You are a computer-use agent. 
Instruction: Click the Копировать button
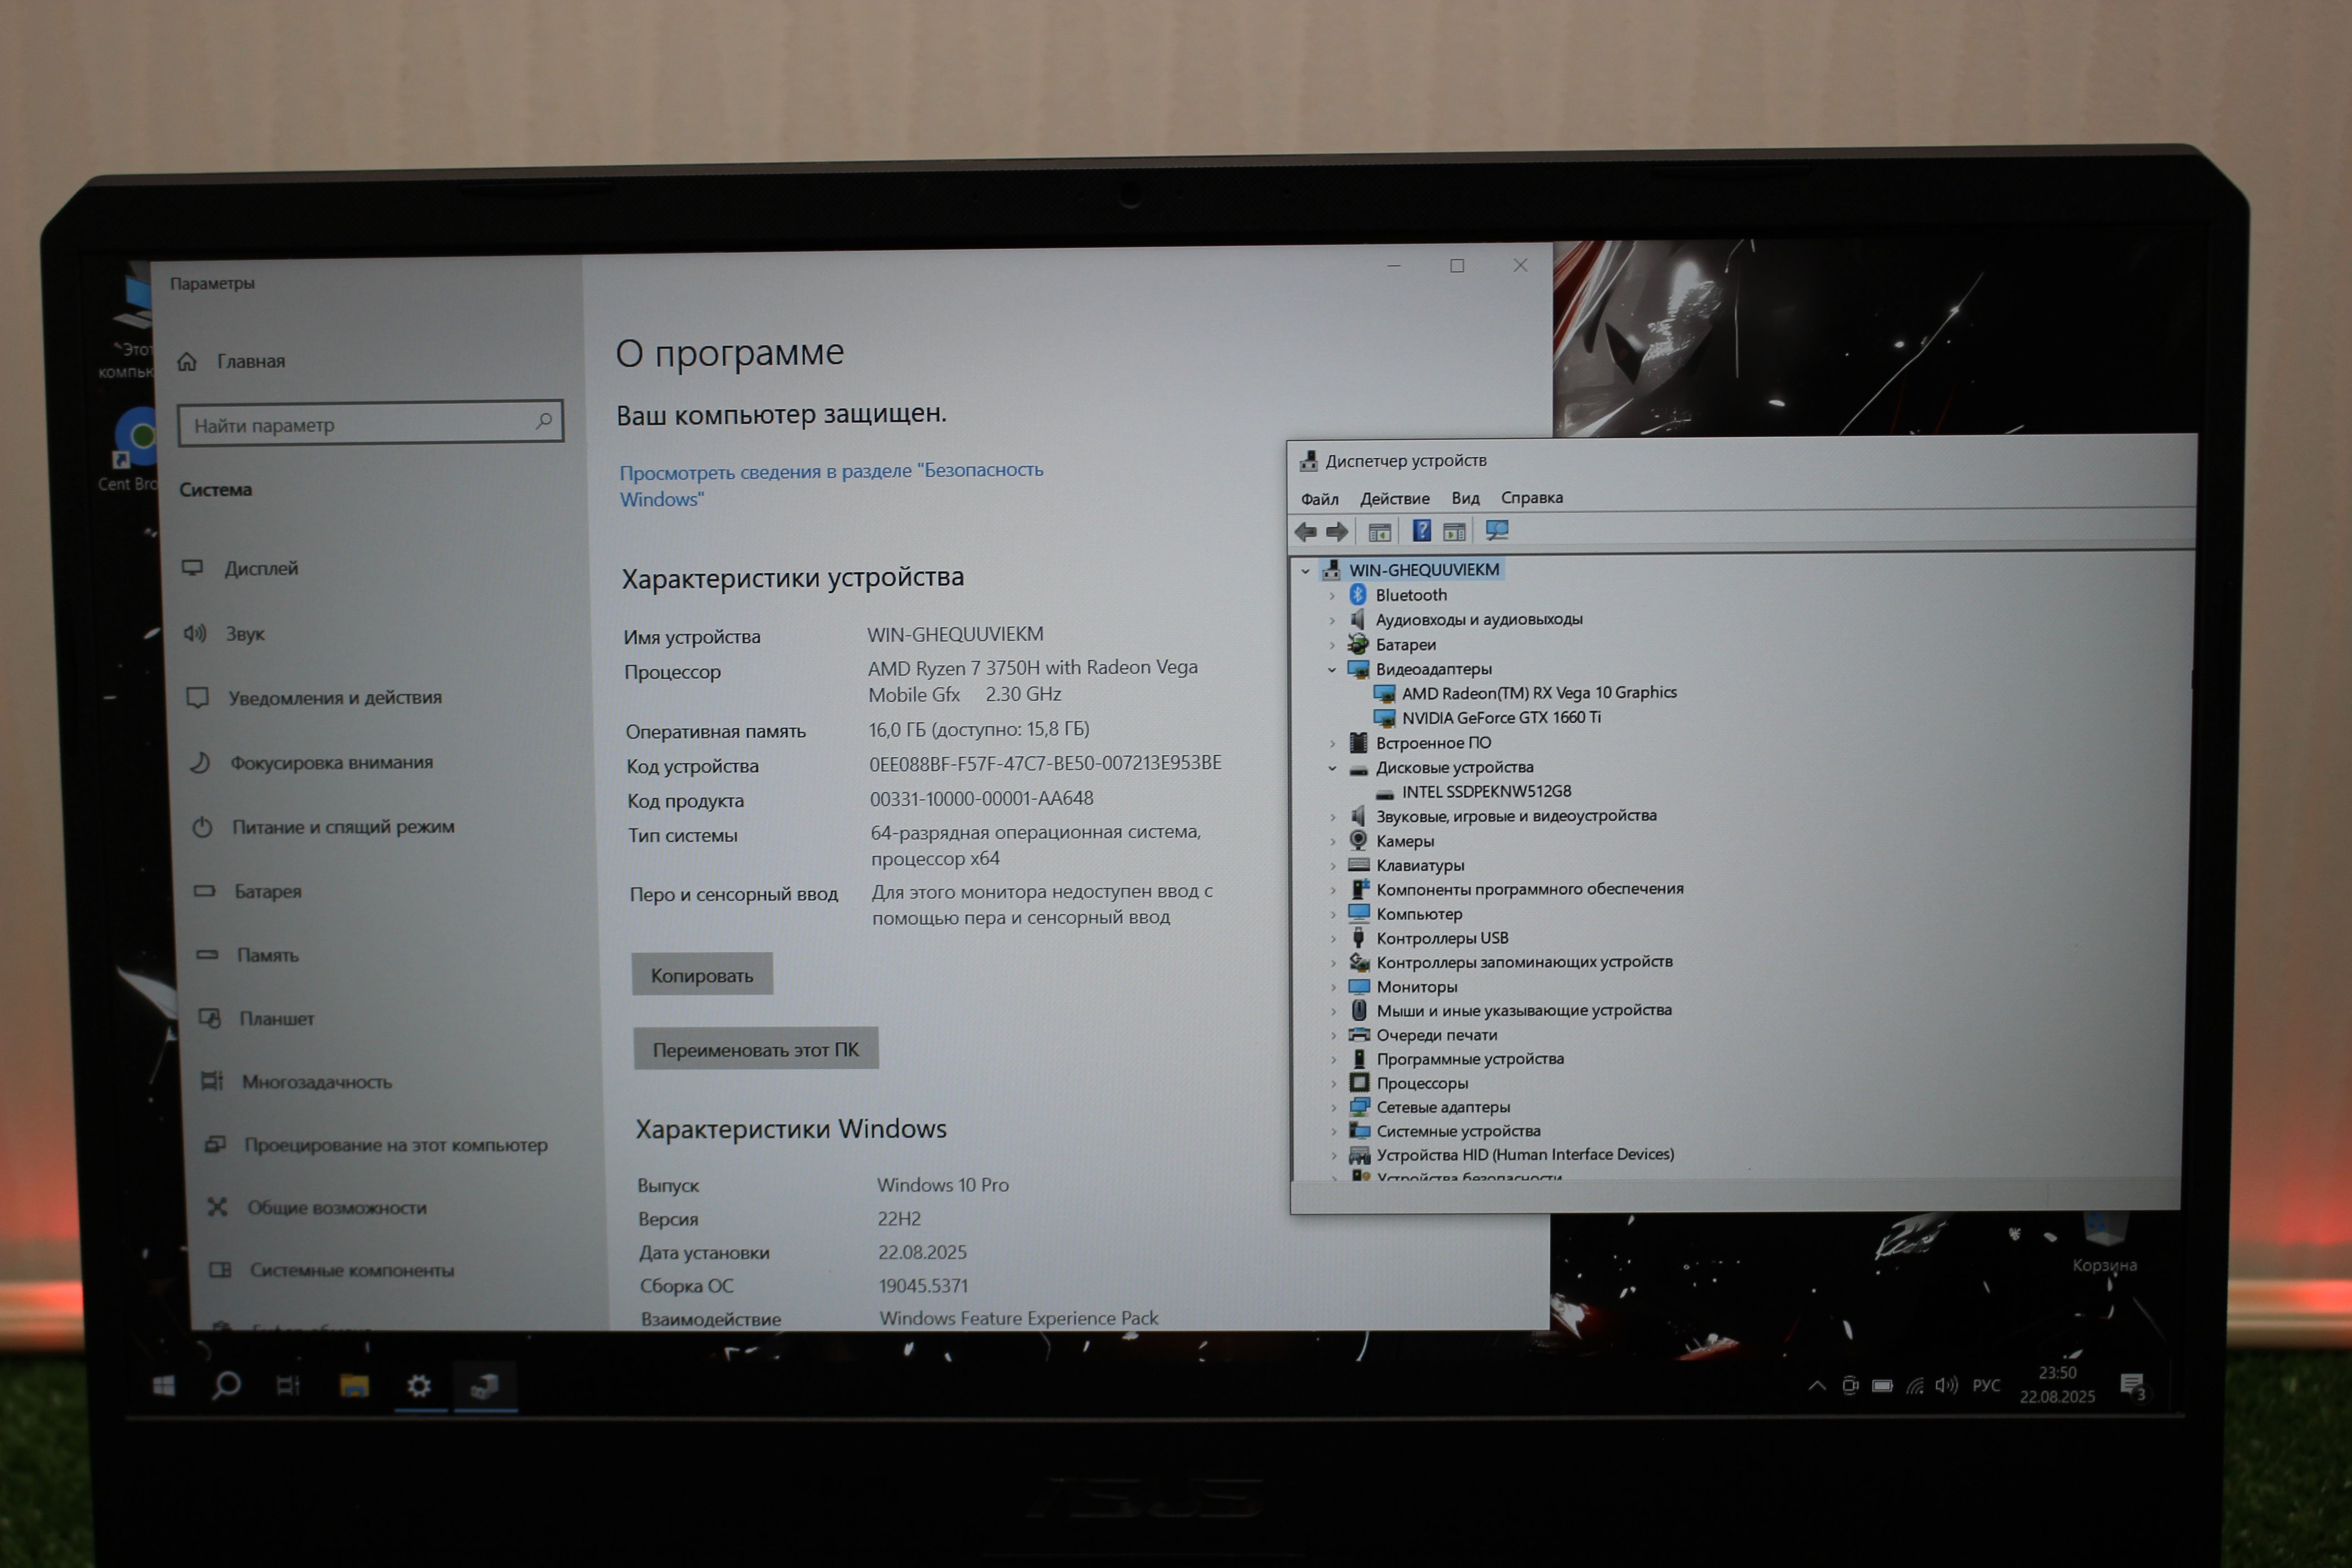pyautogui.click(x=702, y=975)
